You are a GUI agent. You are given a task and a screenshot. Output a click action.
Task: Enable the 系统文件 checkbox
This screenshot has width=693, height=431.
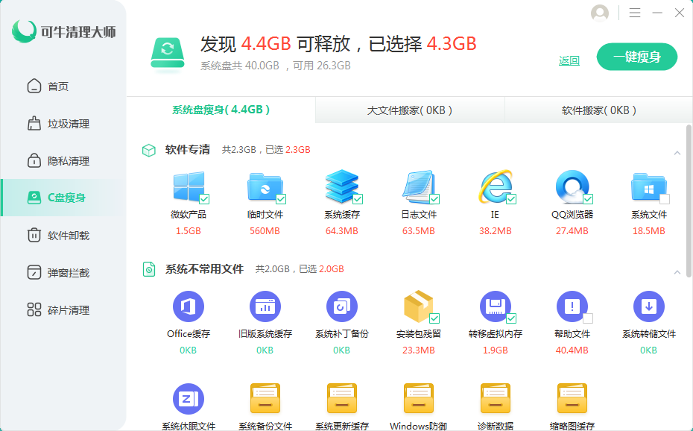tap(665, 199)
